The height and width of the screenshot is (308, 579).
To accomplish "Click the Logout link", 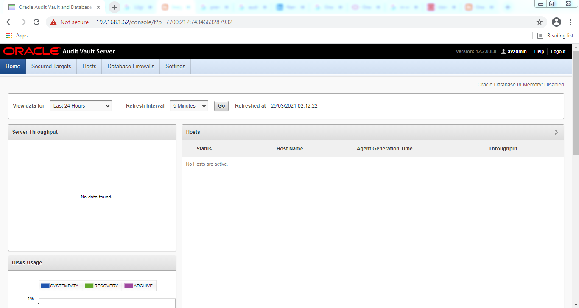I will point(558,51).
